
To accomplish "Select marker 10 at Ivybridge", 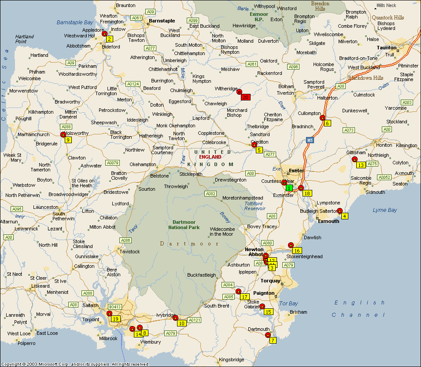I will point(181,323).
